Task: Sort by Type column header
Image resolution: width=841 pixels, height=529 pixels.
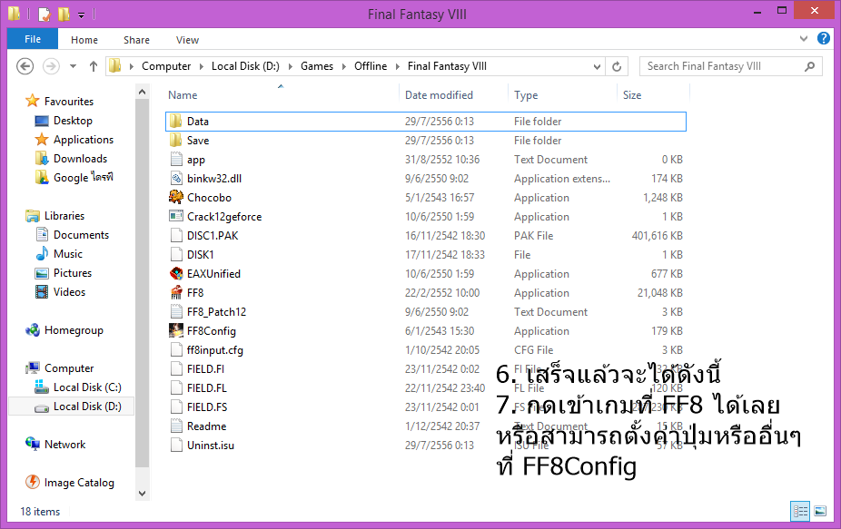Action: pos(526,95)
